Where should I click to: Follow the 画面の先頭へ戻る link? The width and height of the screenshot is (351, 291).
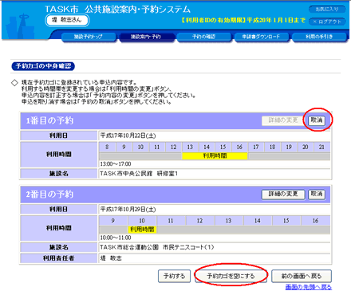pos(309,287)
